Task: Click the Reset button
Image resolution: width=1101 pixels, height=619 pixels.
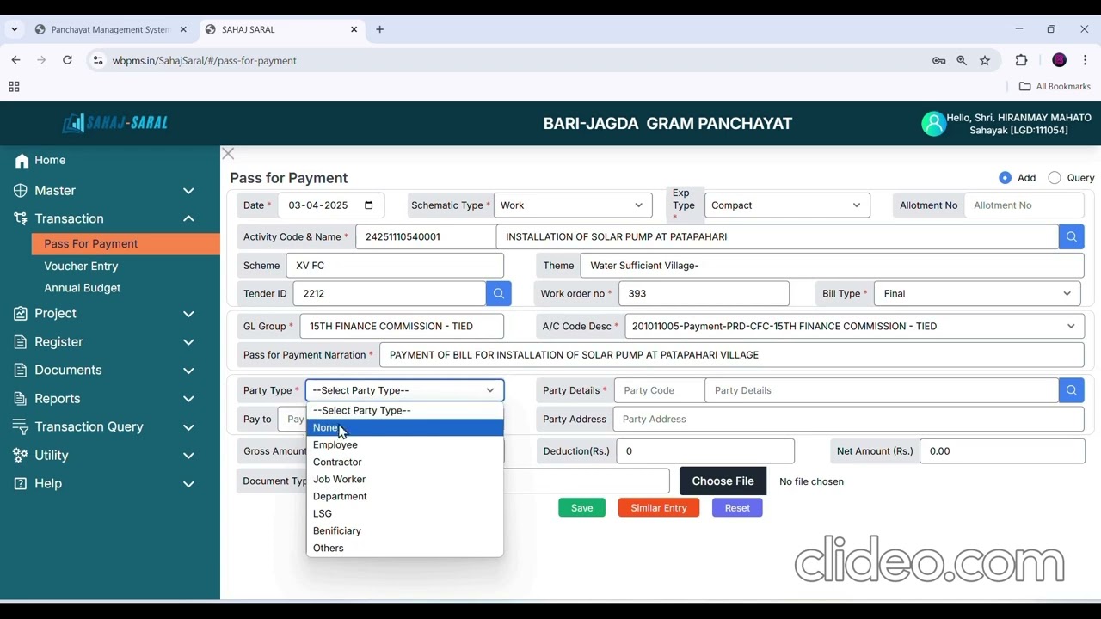Action: click(737, 508)
